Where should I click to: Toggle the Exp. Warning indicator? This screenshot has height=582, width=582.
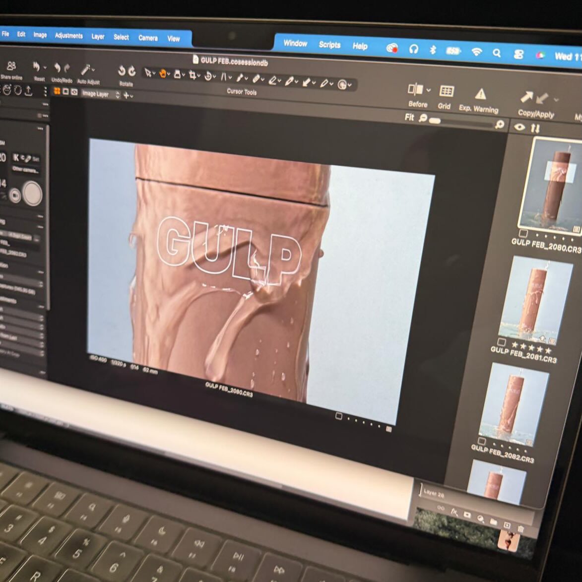480,94
